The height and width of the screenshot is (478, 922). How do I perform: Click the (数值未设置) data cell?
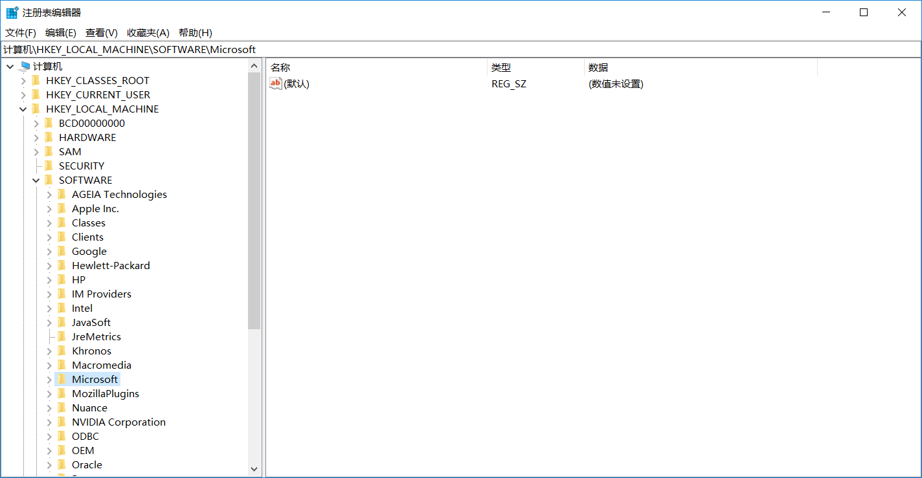616,84
